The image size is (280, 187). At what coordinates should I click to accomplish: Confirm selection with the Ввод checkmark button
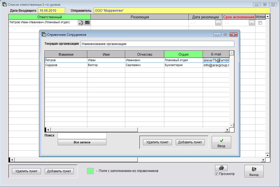pos(221,142)
